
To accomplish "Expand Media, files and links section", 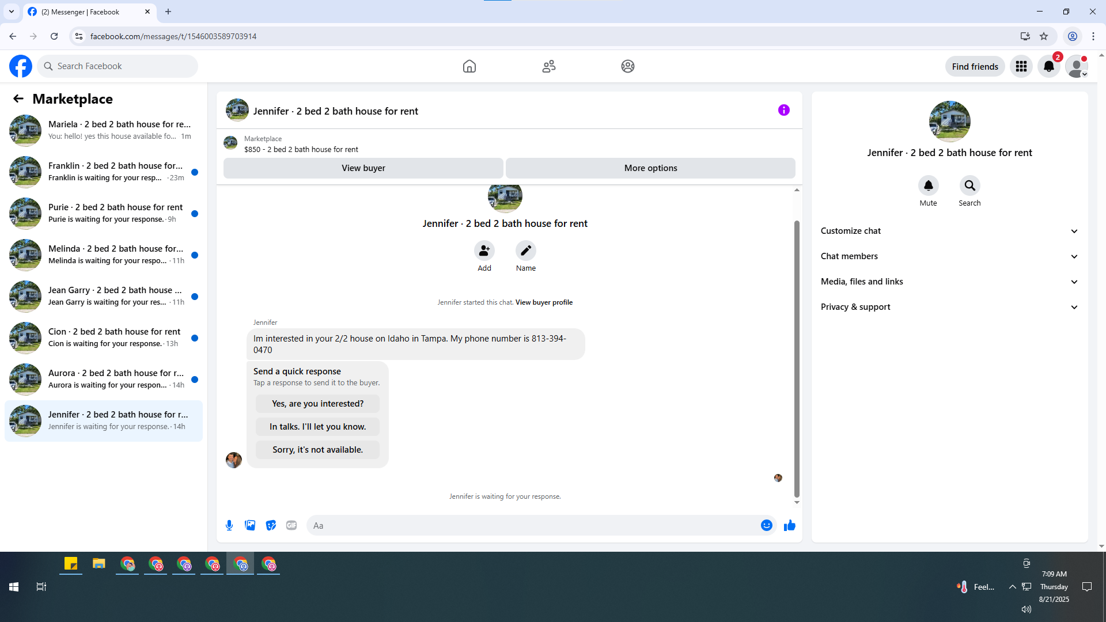I will tap(949, 282).
